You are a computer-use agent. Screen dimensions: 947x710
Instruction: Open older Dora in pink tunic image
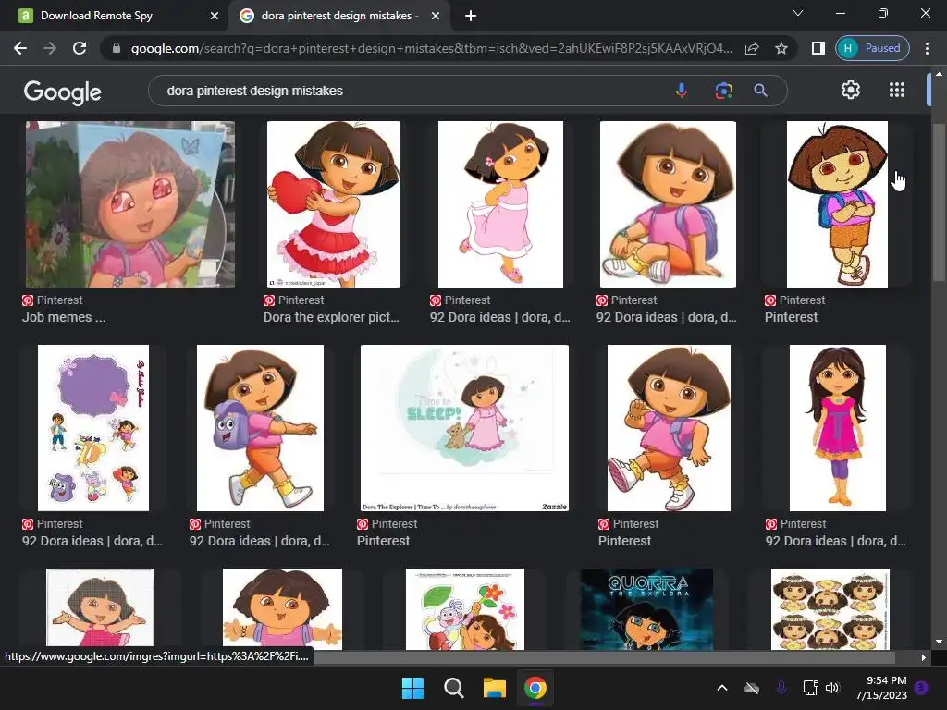point(838,428)
